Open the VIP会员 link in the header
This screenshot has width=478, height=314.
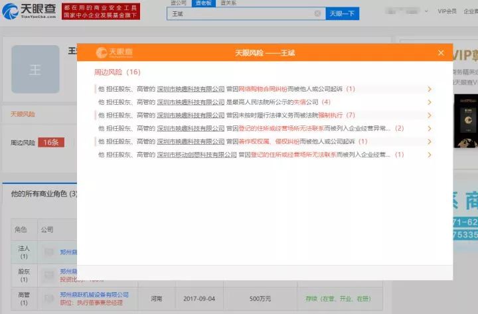point(447,11)
